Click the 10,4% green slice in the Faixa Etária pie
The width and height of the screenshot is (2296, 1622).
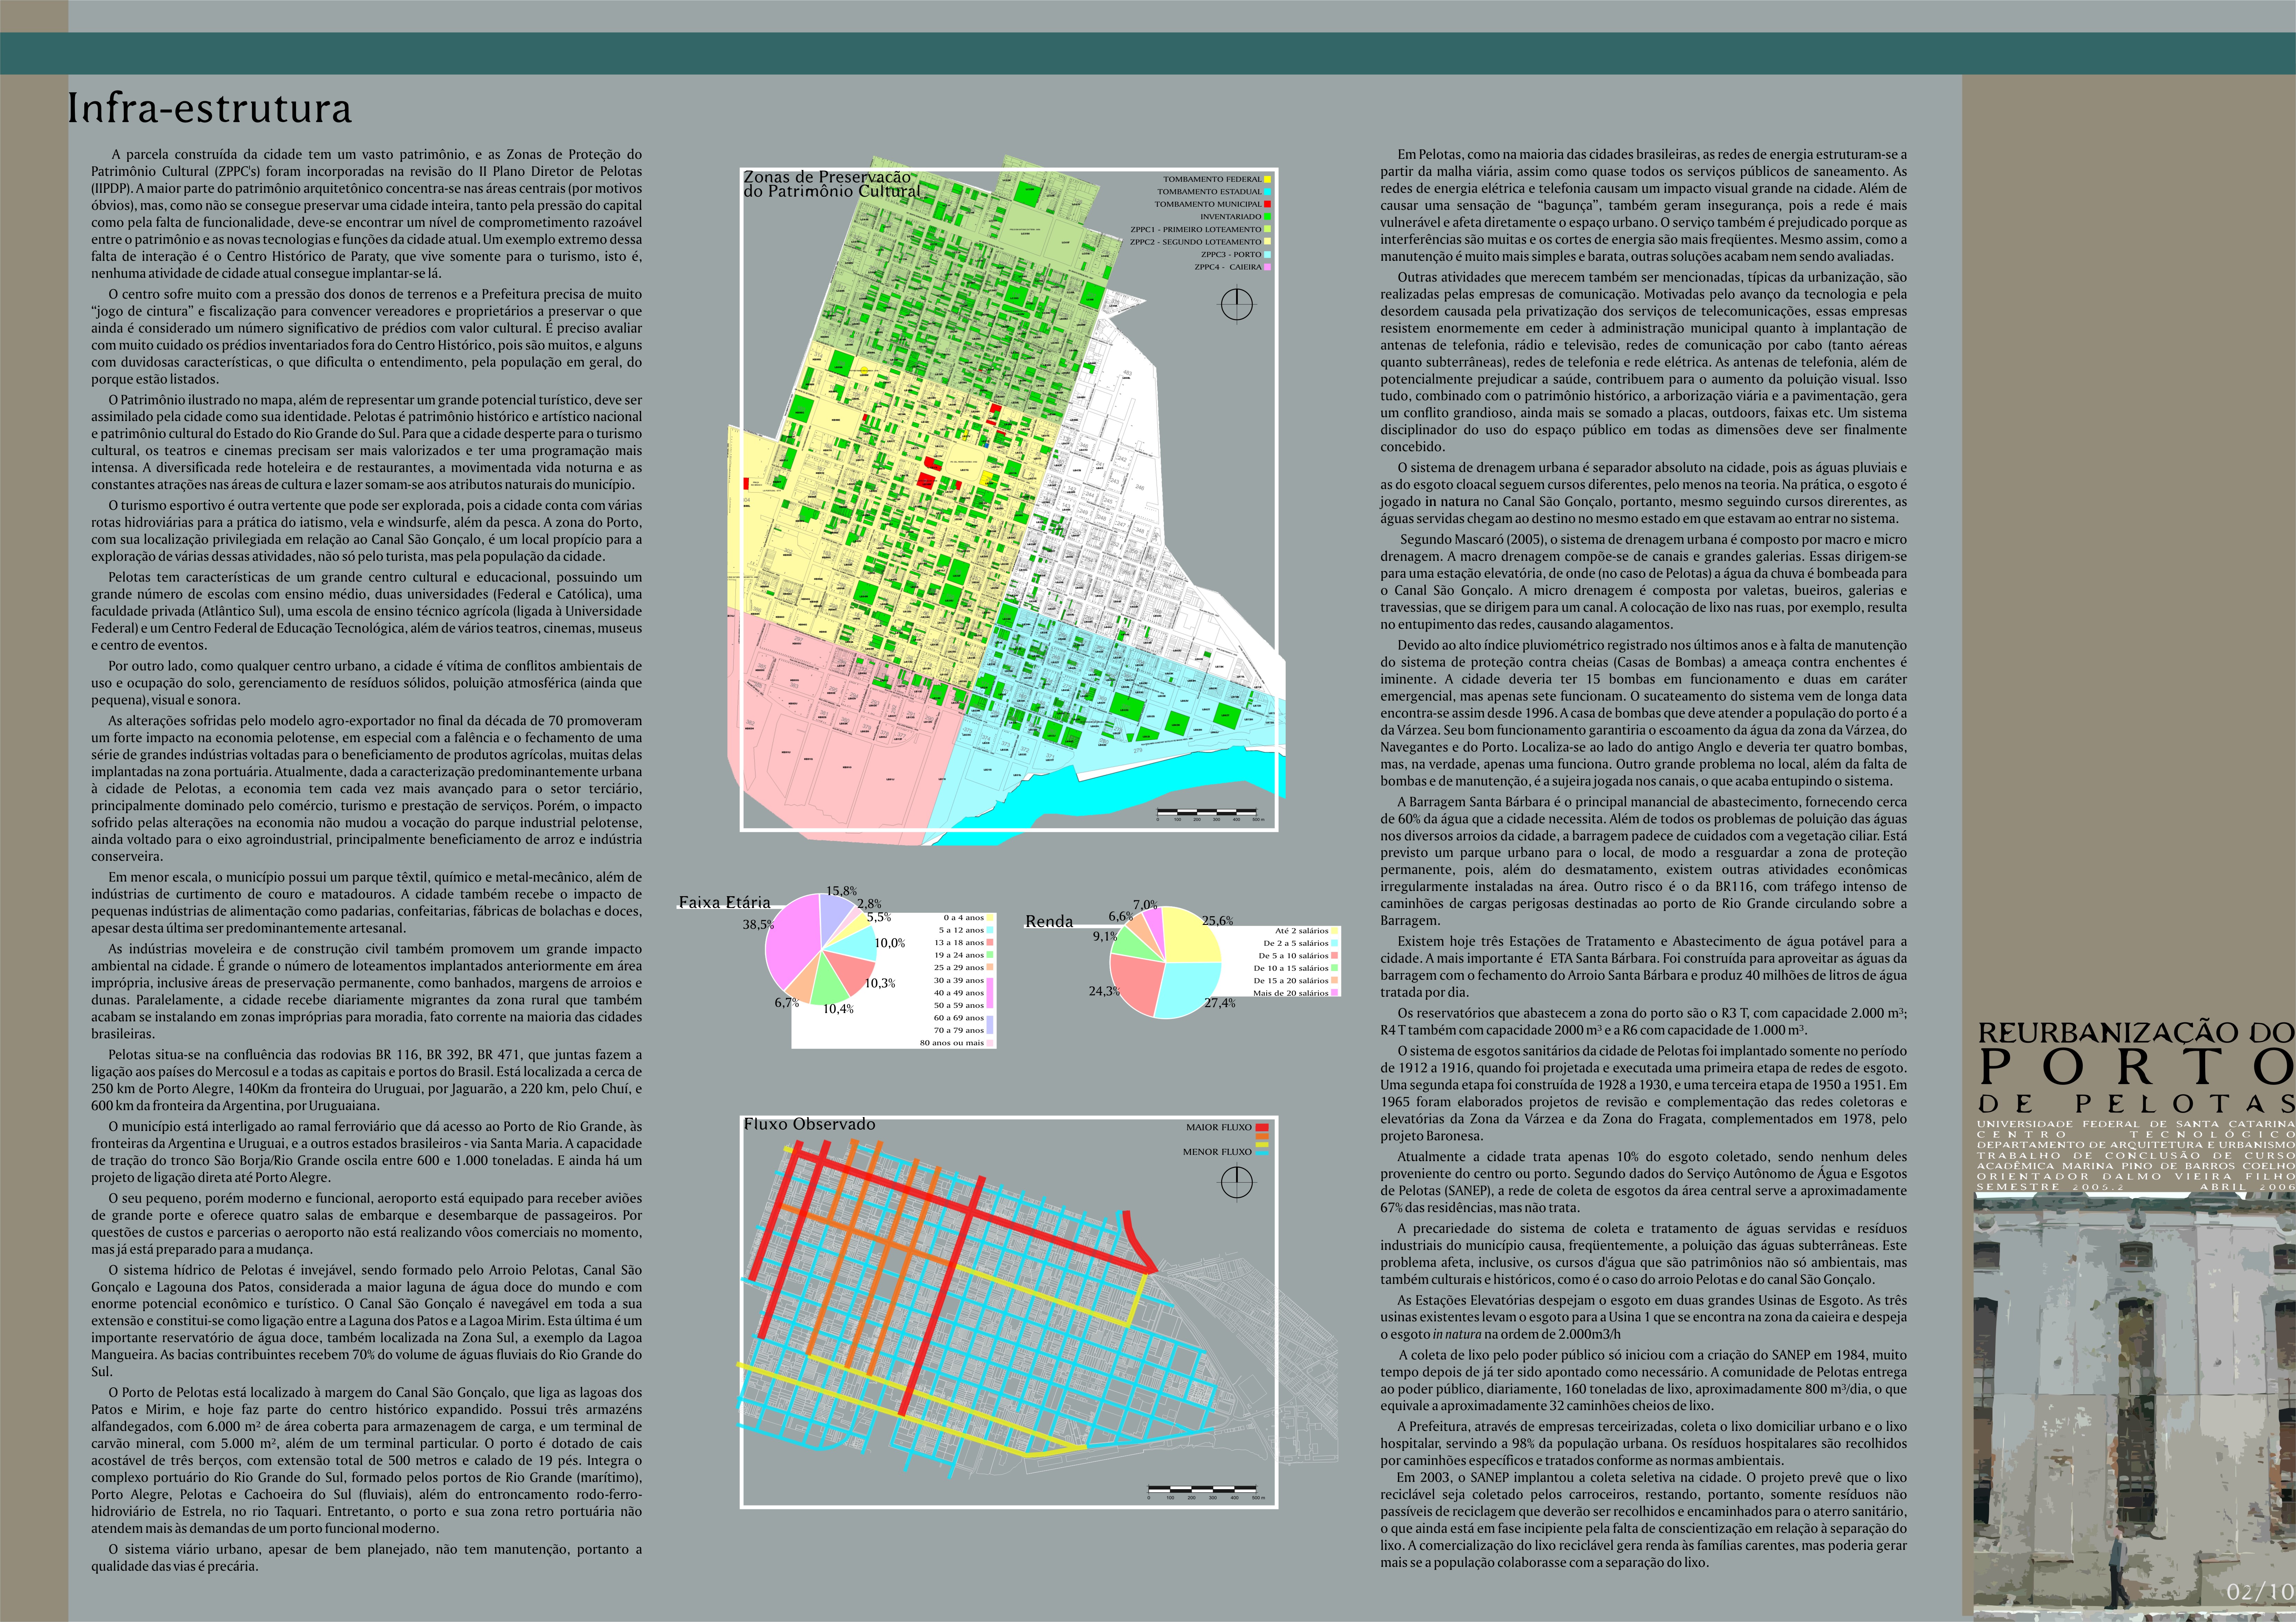pyautogui.click(x=829, y=985)
